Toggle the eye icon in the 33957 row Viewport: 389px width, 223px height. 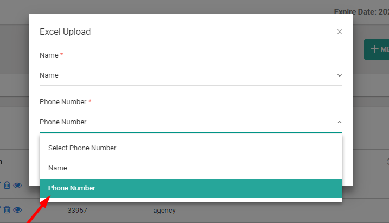pos(17,210)
